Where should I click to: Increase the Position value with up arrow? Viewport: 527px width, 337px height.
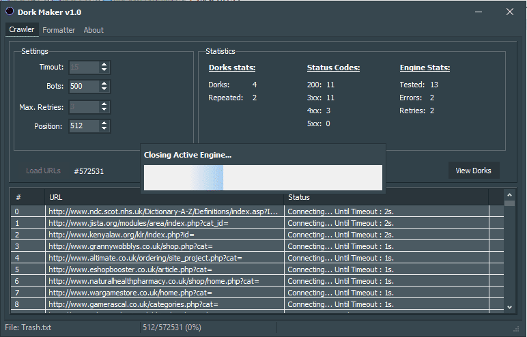(104, 123)
